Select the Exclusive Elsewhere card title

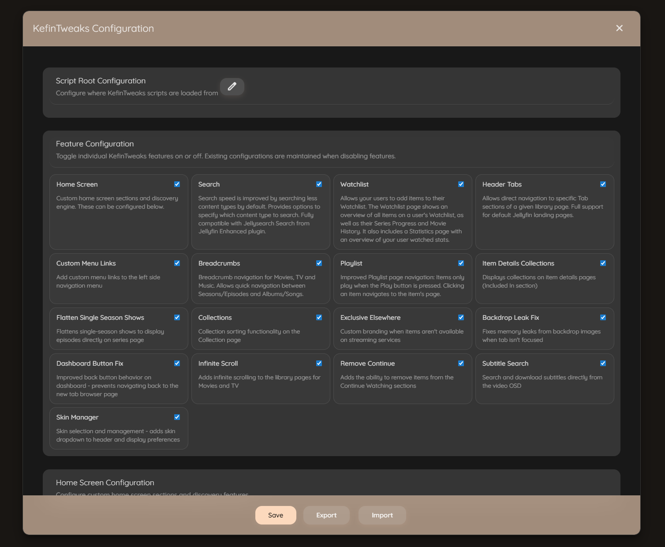coord(370,318)
